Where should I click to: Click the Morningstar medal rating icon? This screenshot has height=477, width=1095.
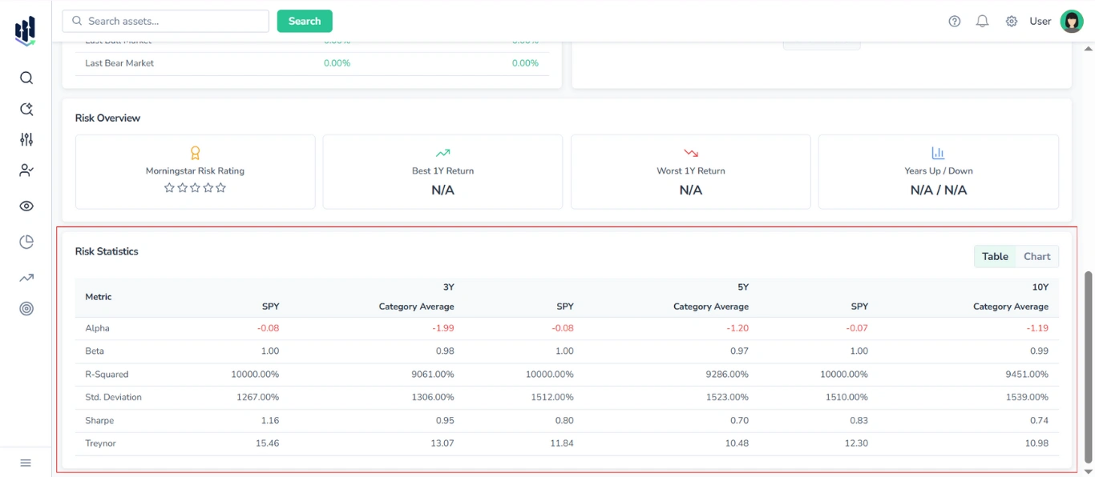[194, 152]
